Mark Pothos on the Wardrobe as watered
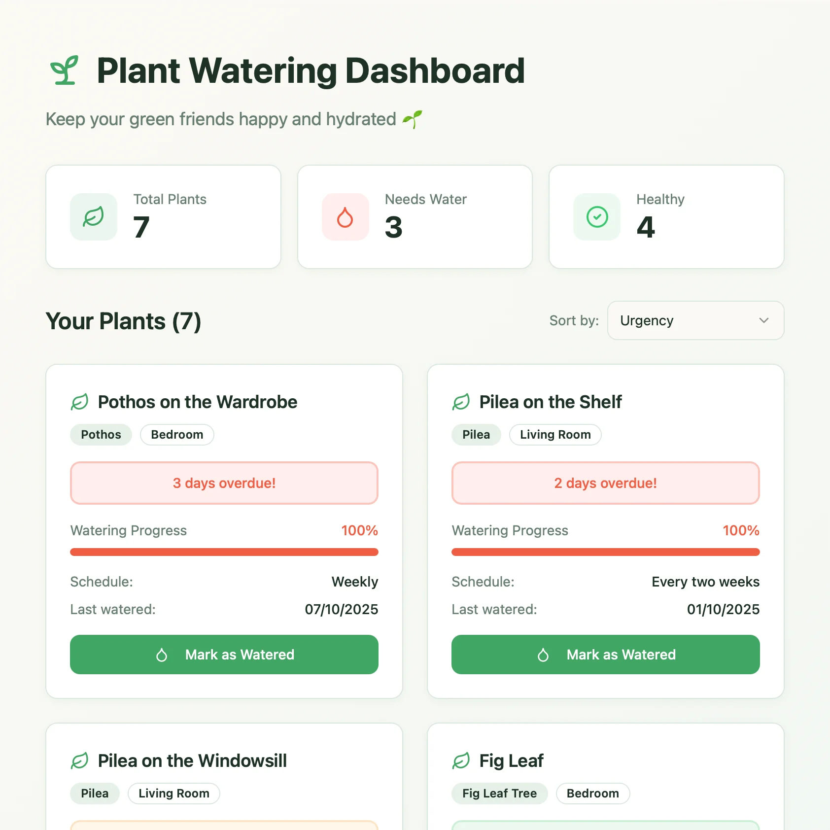 click(x=224, y=655)
